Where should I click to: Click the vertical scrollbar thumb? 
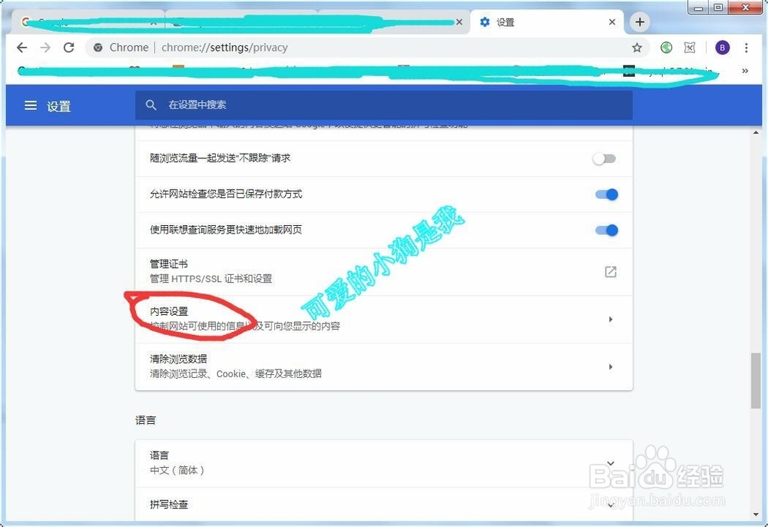756,380
